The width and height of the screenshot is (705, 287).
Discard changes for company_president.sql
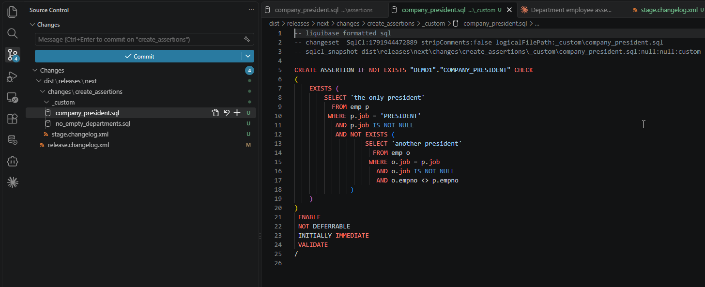pyautogui.click(x=226, y=113)
